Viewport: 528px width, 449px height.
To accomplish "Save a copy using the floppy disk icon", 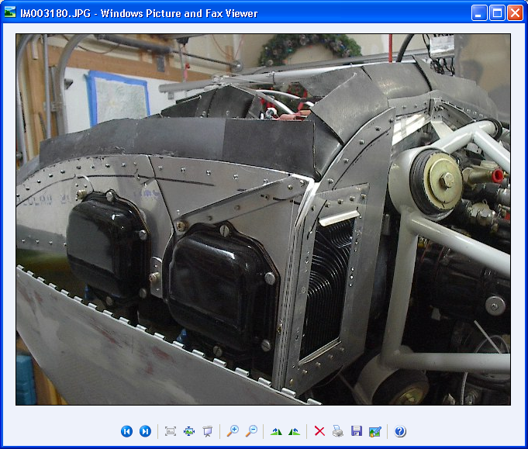I will [x=357, y=431].
